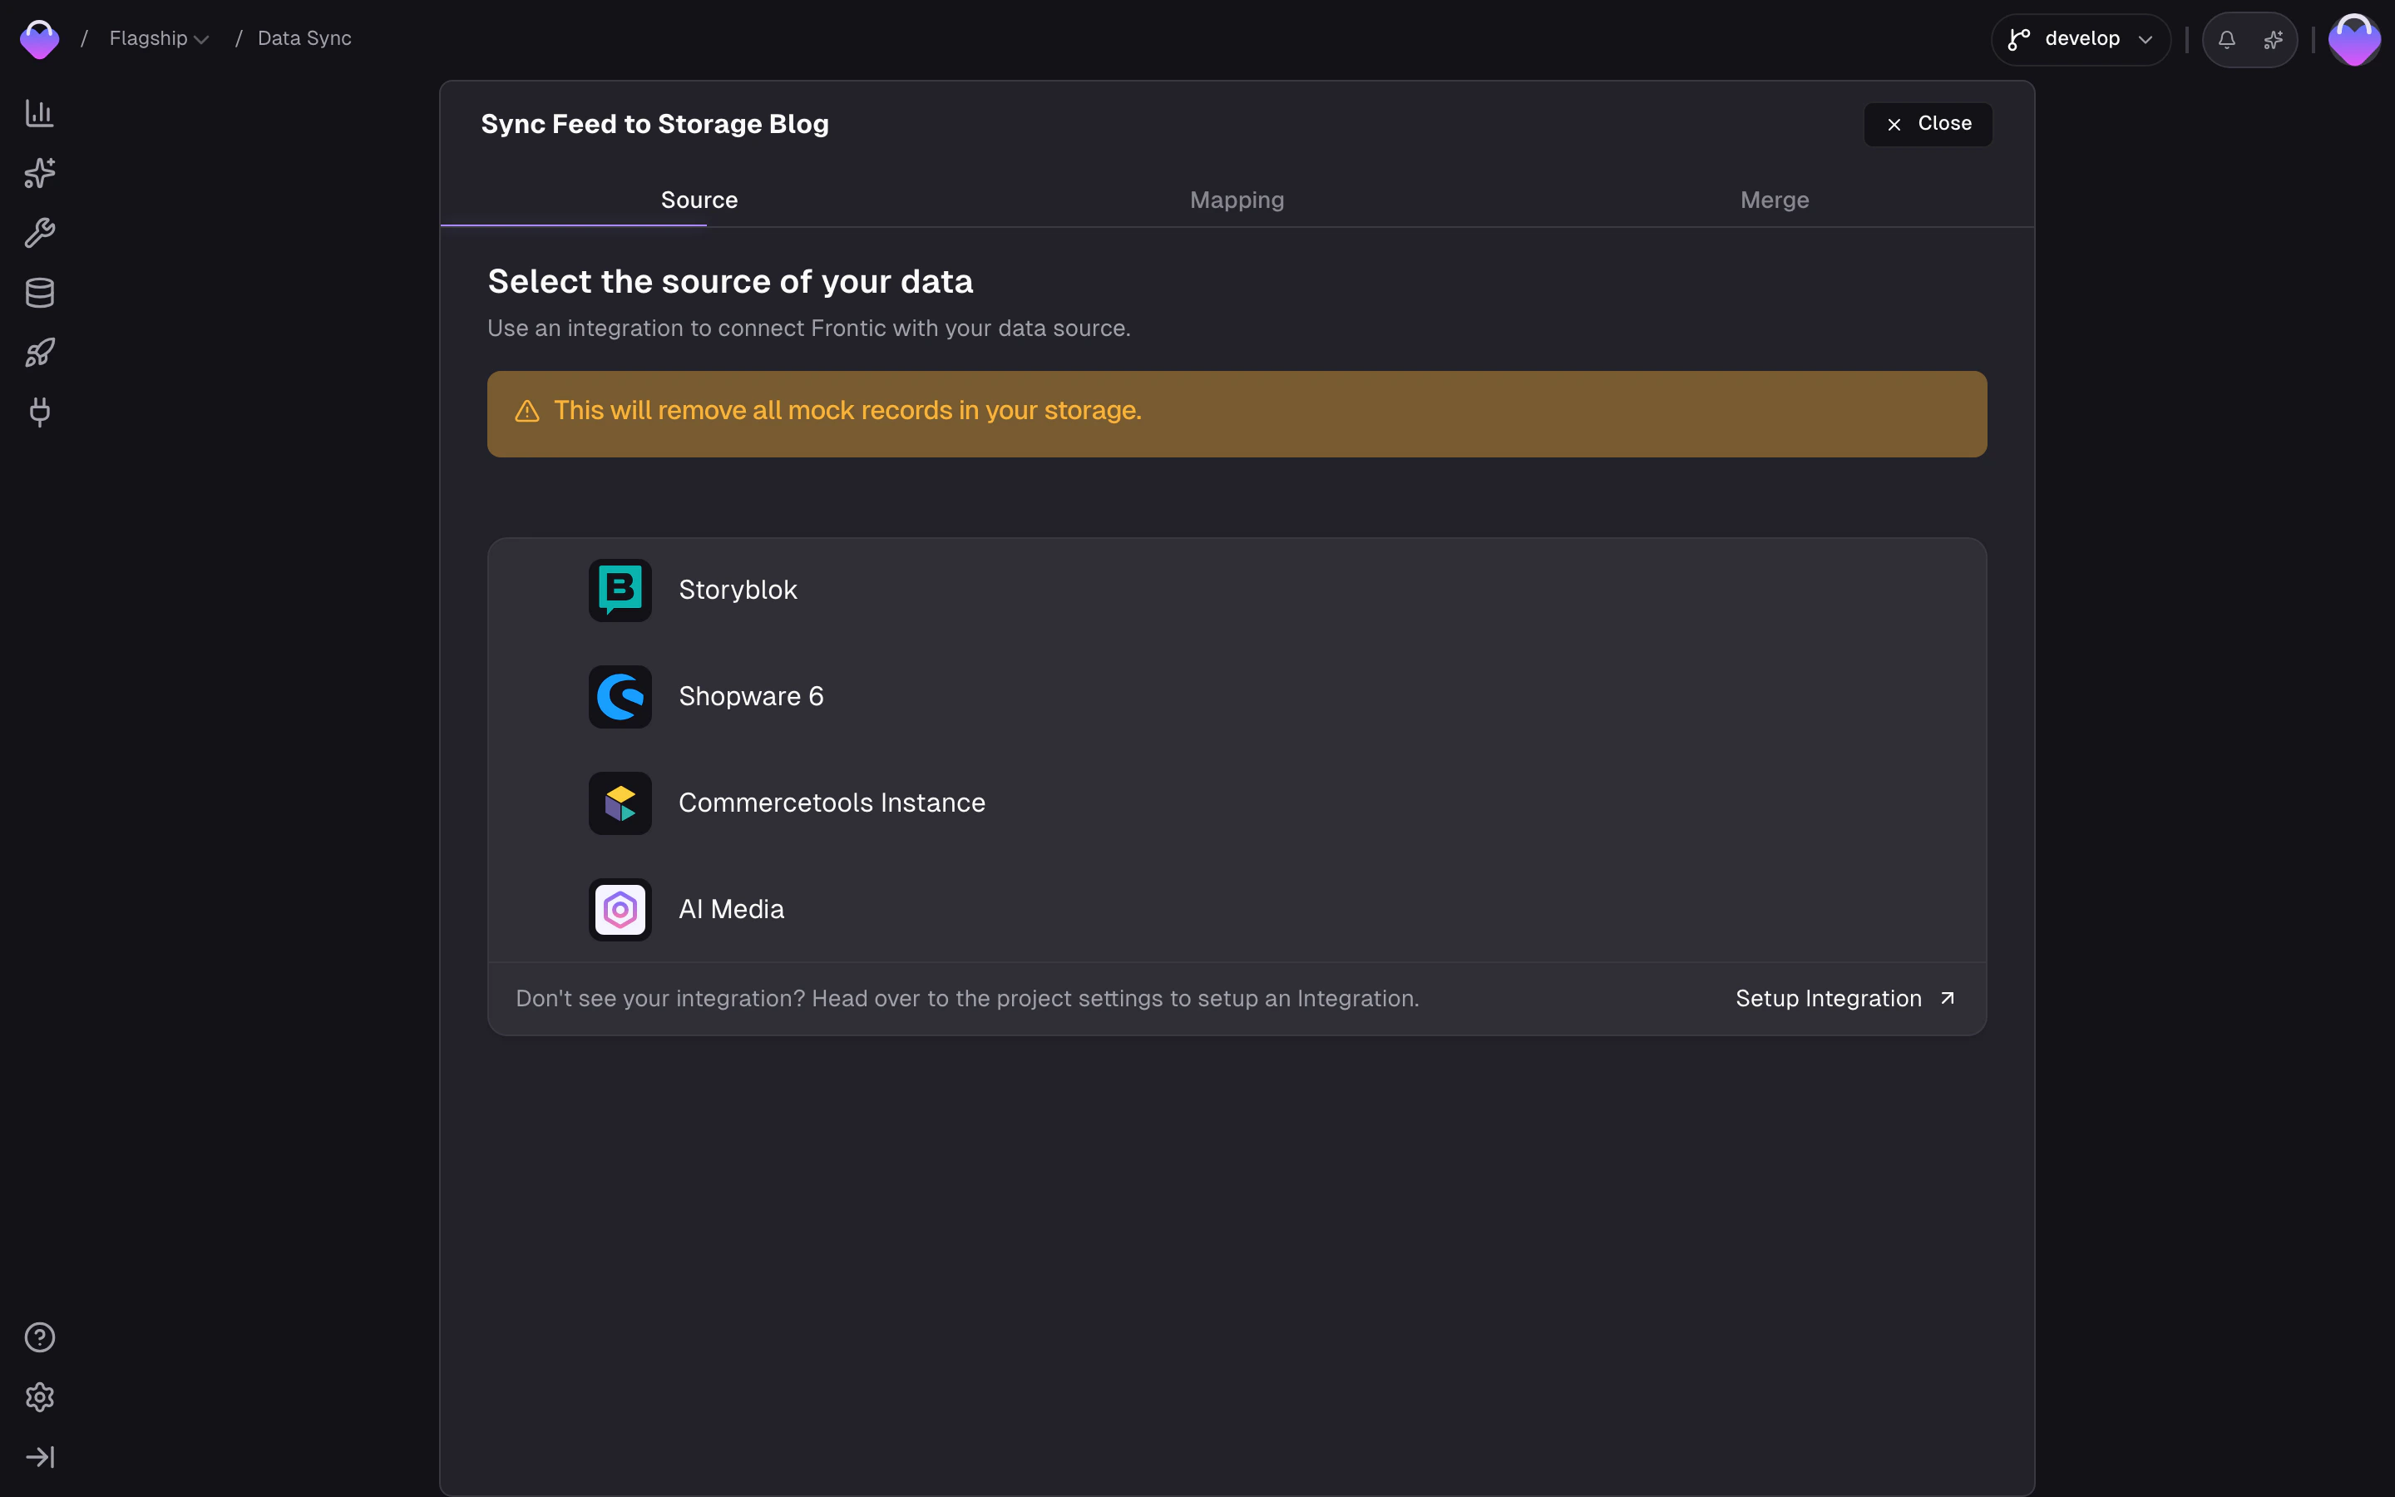The width and height of the screenshot is (2395, 1497).
Task: Open the notifications bell icon
Action: coord(2227,40)
